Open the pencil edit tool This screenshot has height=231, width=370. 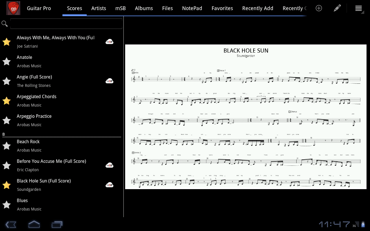tap(337, 8)
